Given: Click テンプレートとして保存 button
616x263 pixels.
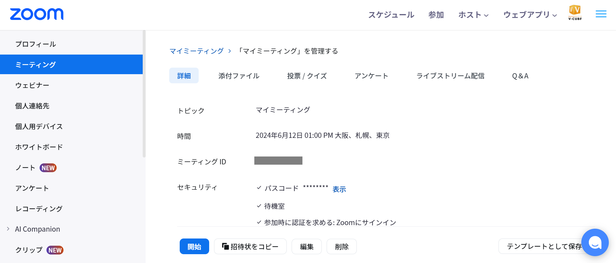Looking at the screenshot, I should pyautogui.click(x=544, y=246).
